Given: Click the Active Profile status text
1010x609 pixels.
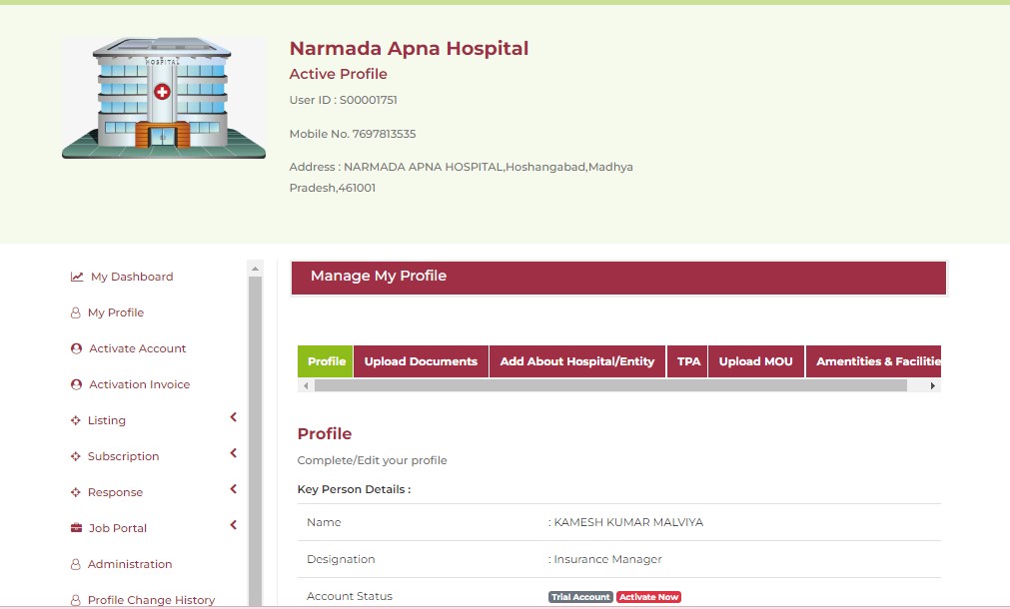Looking at the screenshot, I should [x=339, y=74].
